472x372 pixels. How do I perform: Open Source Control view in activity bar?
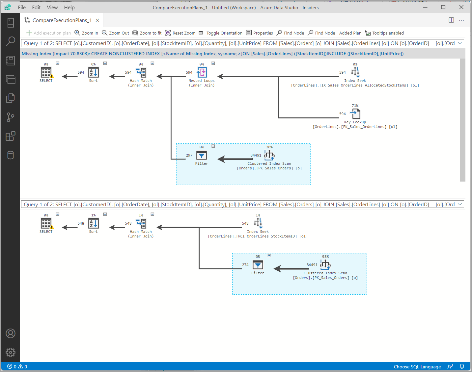tap(11, 117)
